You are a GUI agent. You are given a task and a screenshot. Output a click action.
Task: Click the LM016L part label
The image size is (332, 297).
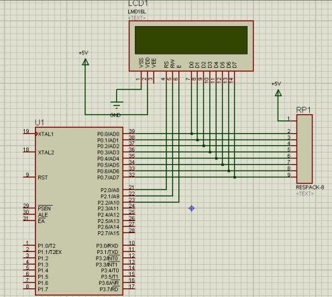[137, 11]
